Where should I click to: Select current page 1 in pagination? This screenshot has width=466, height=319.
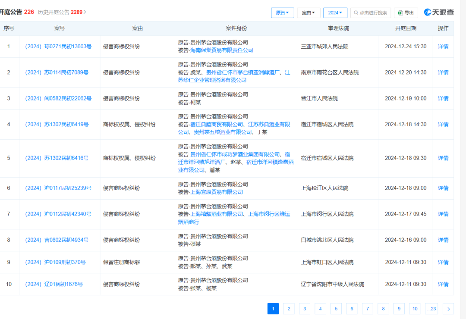(273, 309)
